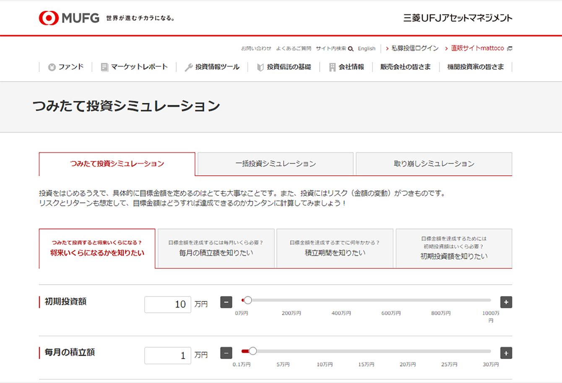Switch to 取り崩しシミュレーション tab
Viewport: 562px width, 383px height.
pyautogui.click(x=434, y=164)
